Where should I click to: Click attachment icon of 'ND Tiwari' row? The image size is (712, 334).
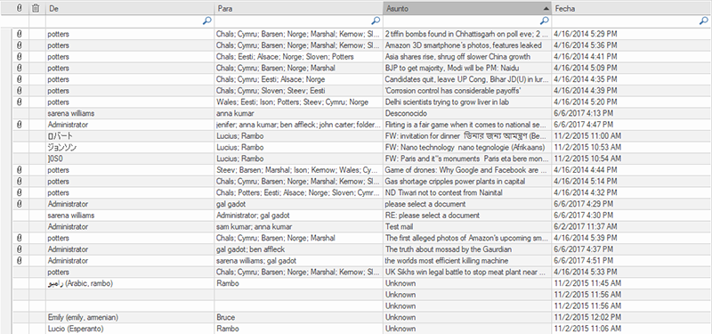[19, 192]
